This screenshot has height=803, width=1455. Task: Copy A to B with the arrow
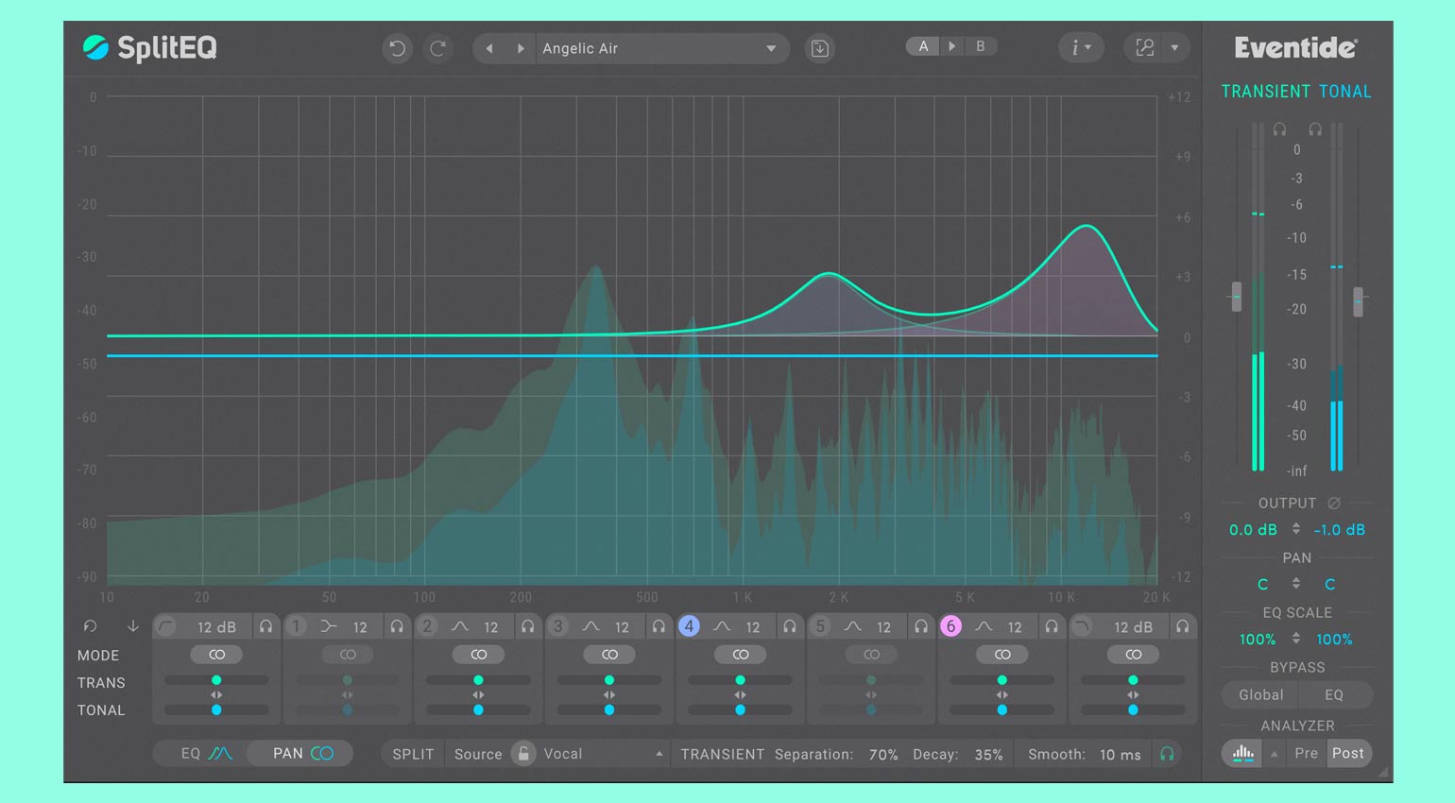pyautogui.click(x=951, y=46)
